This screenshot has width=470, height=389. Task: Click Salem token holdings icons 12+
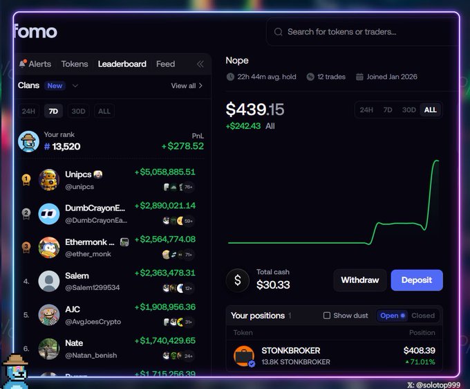(x=178, y=288)
